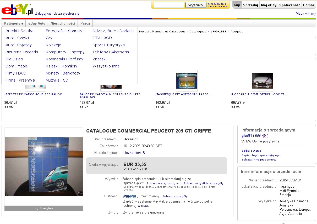Click Zadaj pytanie link
Viewport: 317px width, 224px height.
[251, 151]
